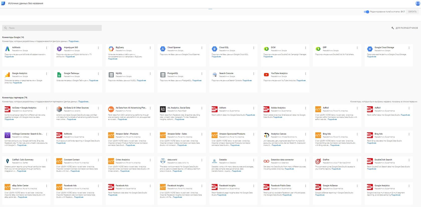Follow Подробнее link in PostgreSQL card
Image resolution: width=421 pixels, height=207 pixels.
point(197,81)
